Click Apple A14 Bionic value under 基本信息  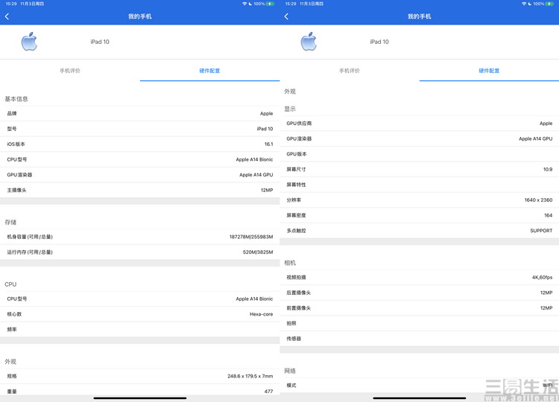(254, 159)
